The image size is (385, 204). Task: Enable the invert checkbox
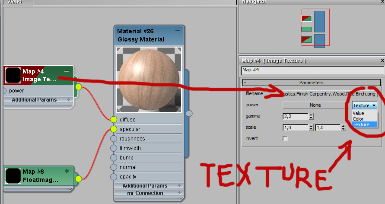pyautogui.click(x=285, y=138)
